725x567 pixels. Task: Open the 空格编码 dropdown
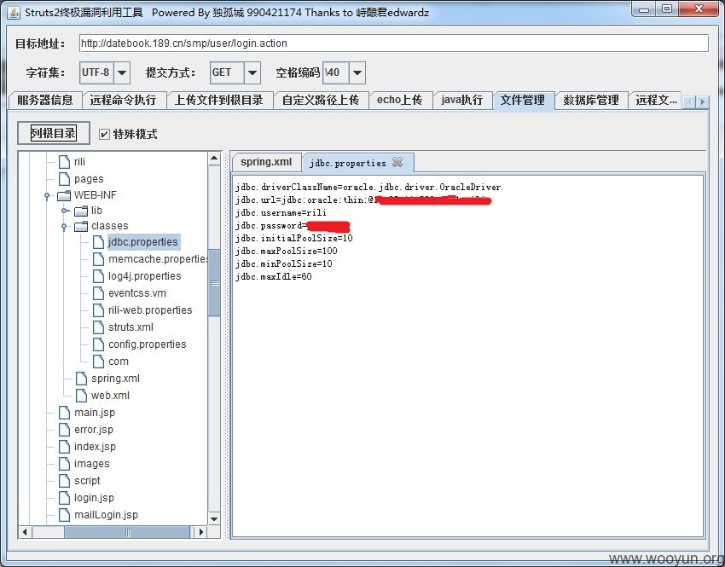357,73
